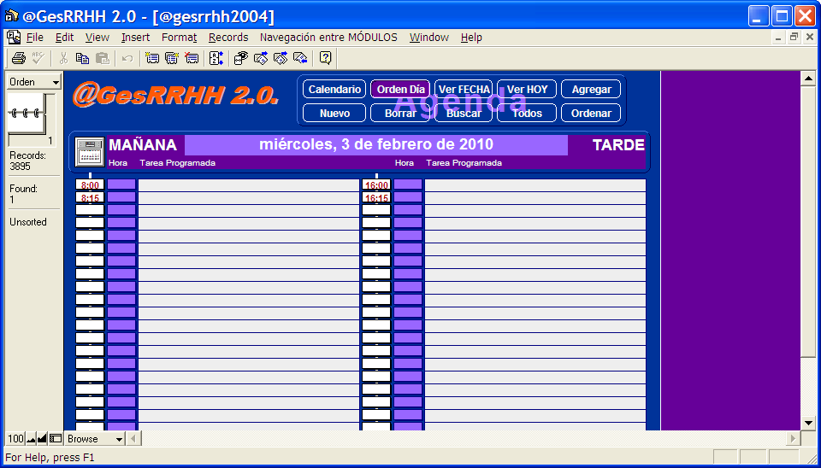
Task: Click the Check Spelling ABC icon
Action: (x=38, y=58)
